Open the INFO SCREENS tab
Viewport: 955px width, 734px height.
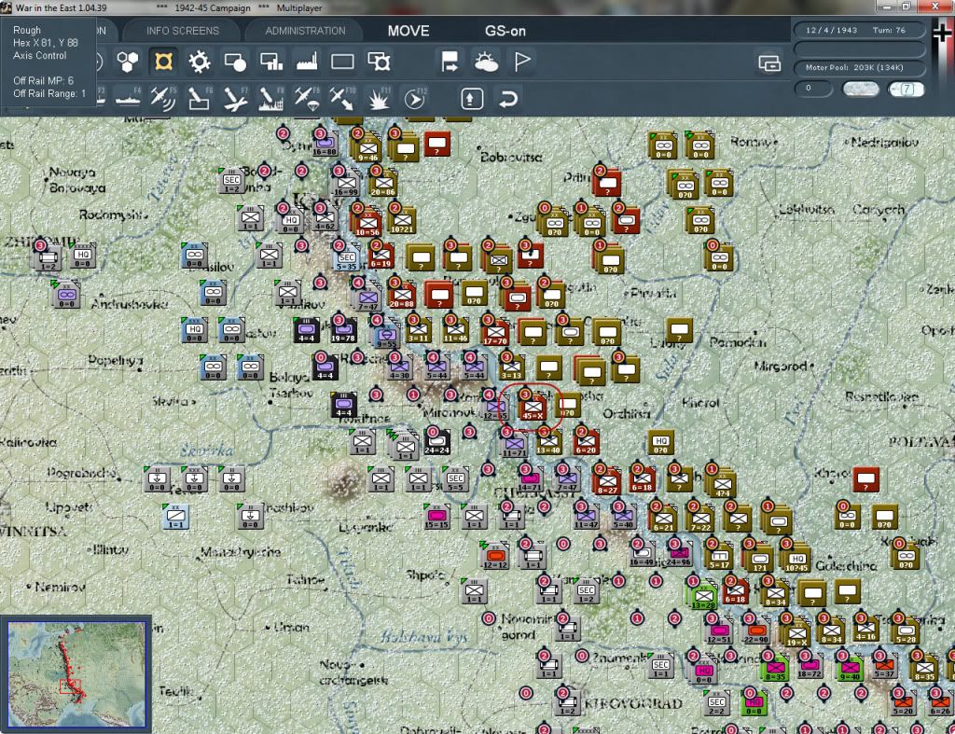pos(182,31)
